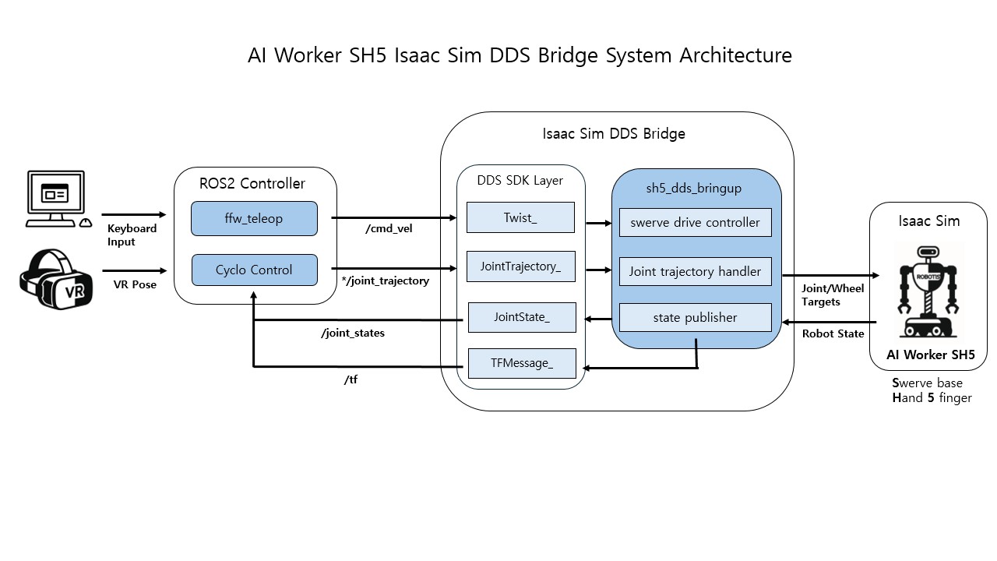The height and width of the screenshot is (561, 997).
Task: Select the ffw_teleop block
Action: pyautogui.click(x=255, y=219)
